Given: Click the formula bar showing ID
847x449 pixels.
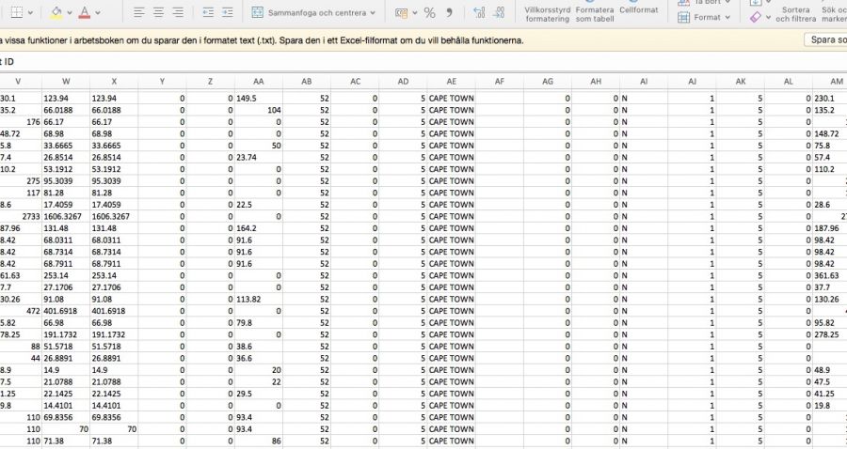Looking at the screenshot, I should tap(423, 62).
